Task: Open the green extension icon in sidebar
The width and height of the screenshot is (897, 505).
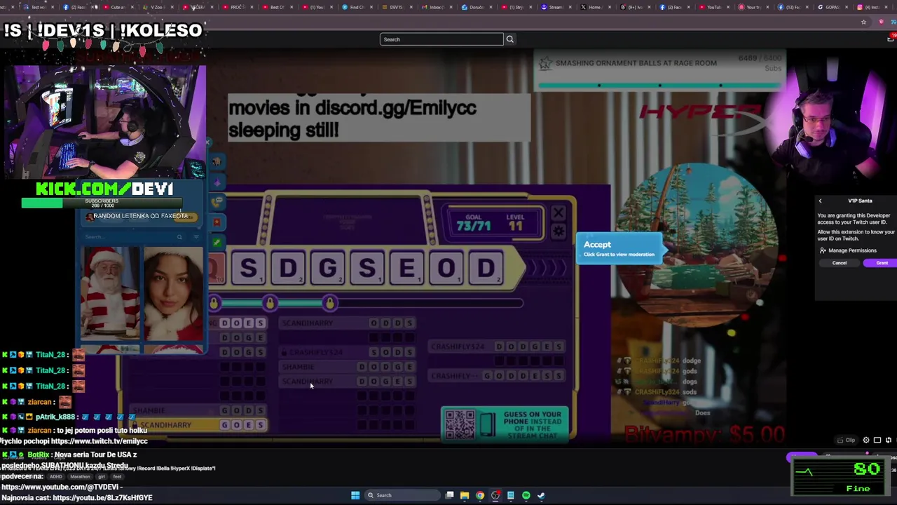Action: click(x=217, y=243)
